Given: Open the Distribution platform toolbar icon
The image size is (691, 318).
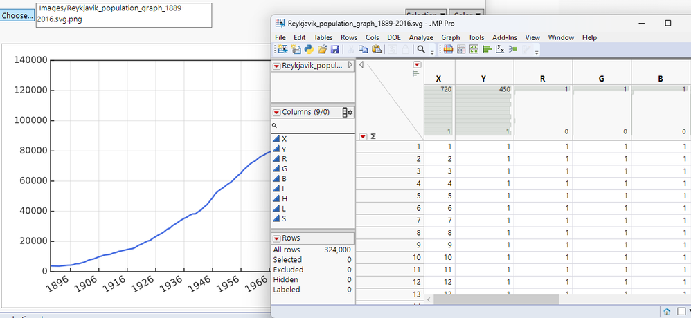Looking at the screenshot, I should click(487, 50).
